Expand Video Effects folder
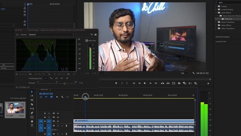The width and height of the screenshot is (241, 136). (216, 25)
